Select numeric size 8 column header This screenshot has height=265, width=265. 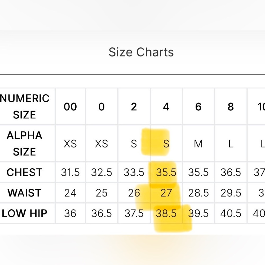pyautogui.click(x=231, y=107)
